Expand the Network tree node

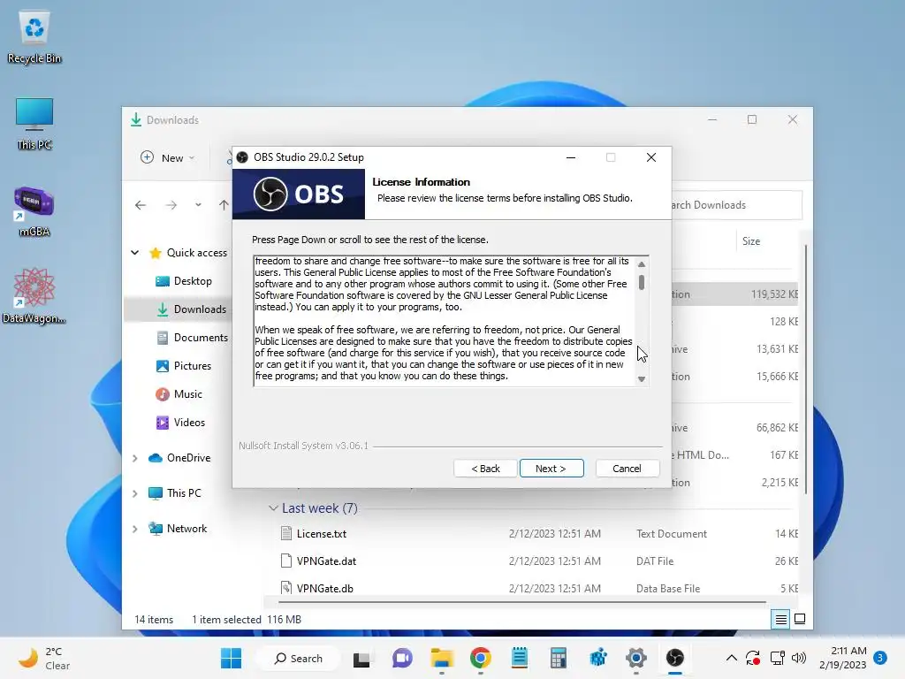[x=135, y=529]
